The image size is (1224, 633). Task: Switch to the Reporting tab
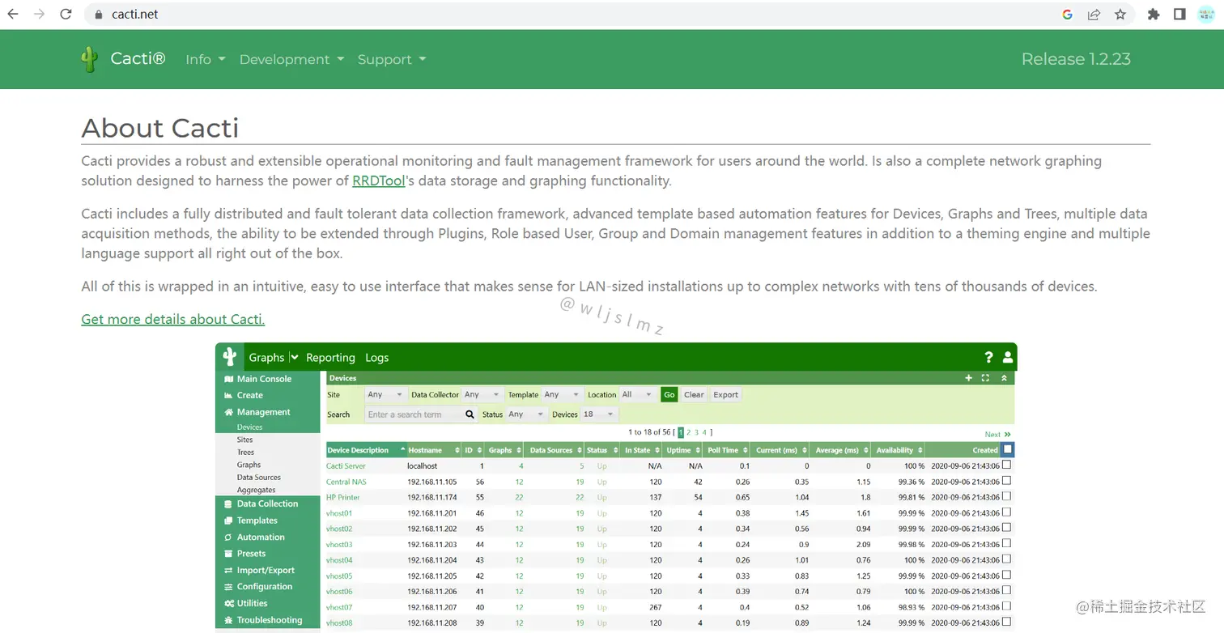tap(330, 357)
